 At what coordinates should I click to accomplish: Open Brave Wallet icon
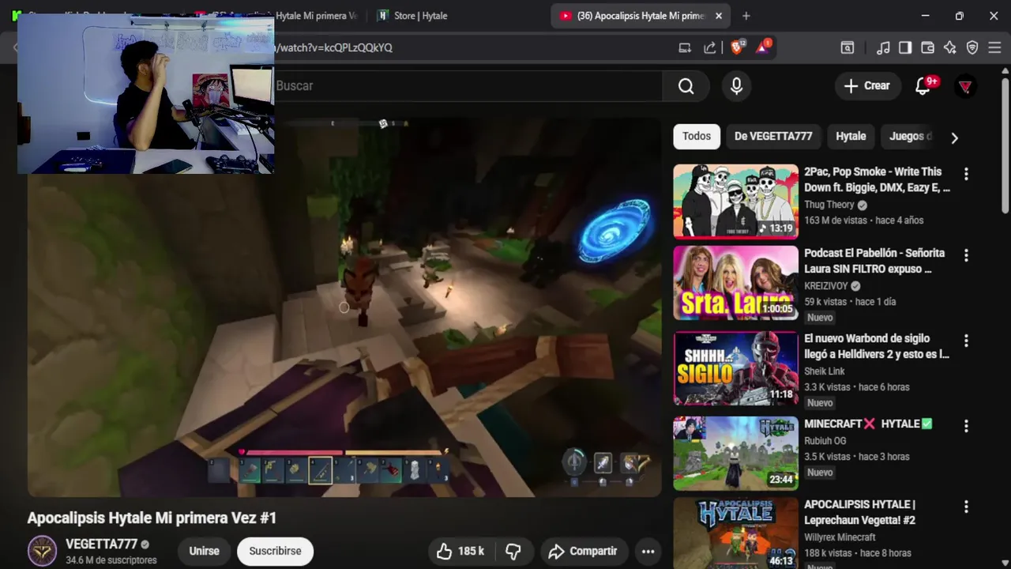point(927,47)
